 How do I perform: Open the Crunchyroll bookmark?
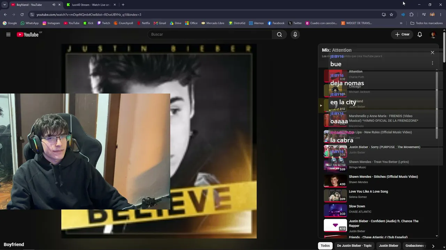pyautogui.click(x=123, y=23)
